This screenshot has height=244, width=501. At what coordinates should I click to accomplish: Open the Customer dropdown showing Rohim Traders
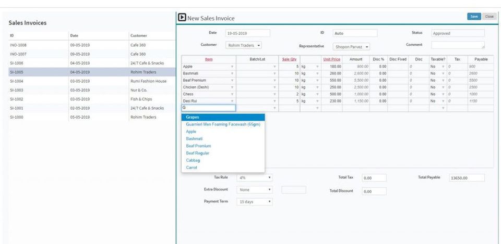pos(244,46)
